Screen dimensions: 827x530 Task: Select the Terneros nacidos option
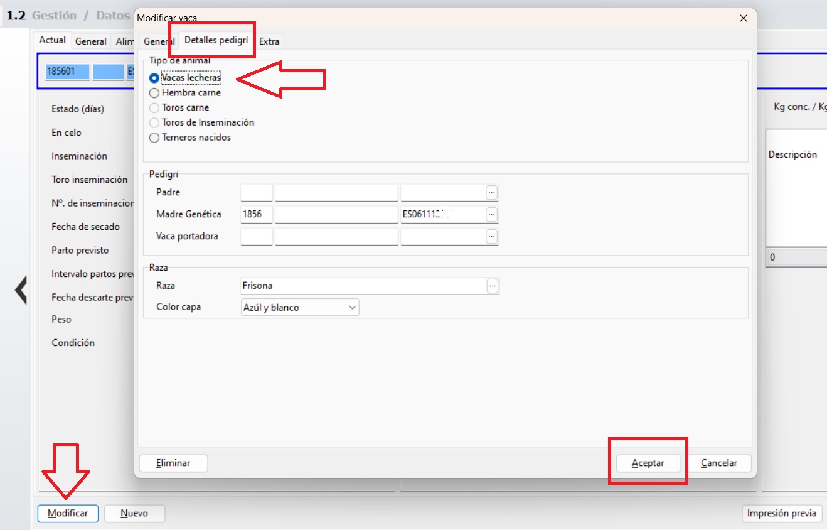click(x=154, y=138)
